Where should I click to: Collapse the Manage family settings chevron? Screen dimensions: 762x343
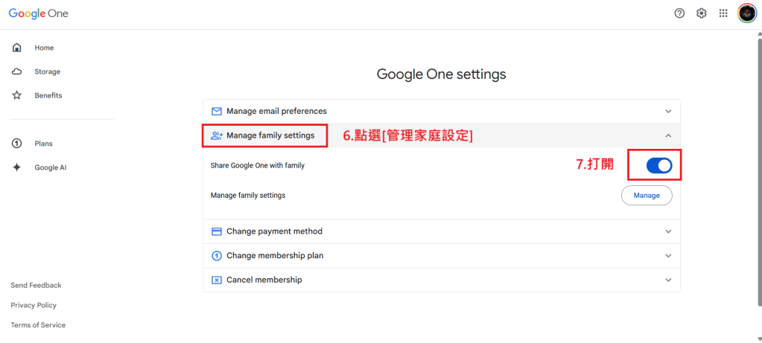668,135
